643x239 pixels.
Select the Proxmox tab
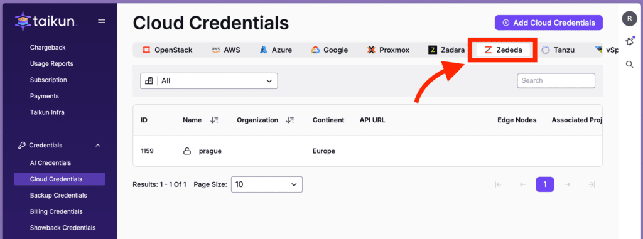click(388, 50)
